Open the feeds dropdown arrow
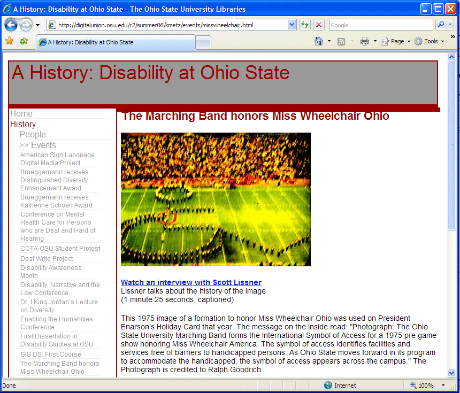 click(352, 41)
